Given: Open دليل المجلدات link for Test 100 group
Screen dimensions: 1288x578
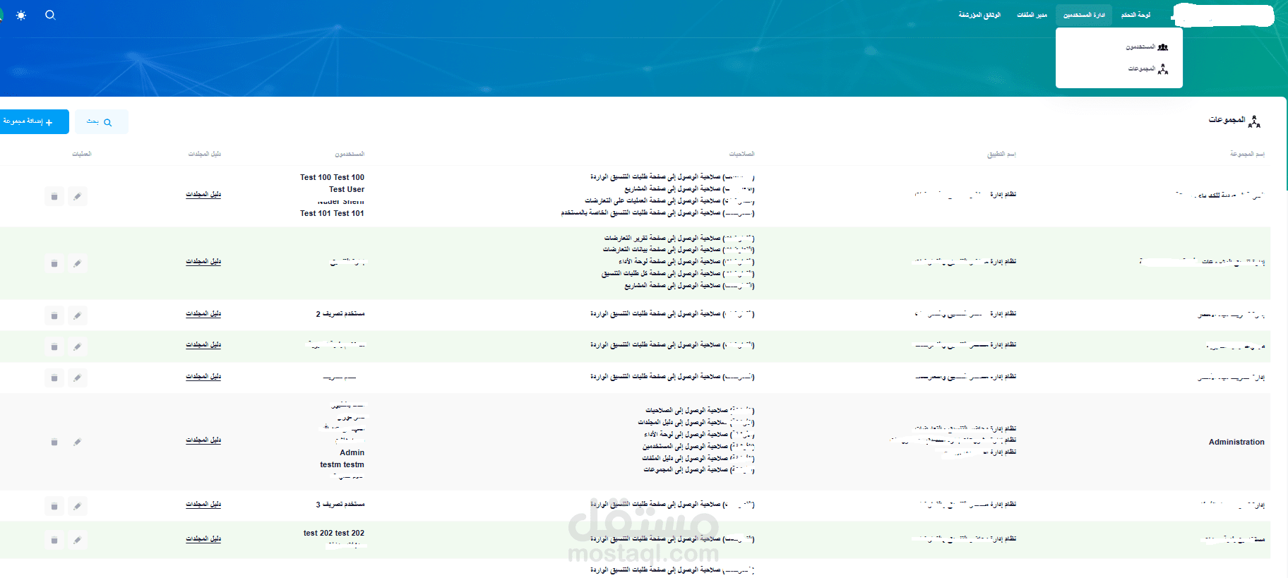Looking at the screenshot, I should 203,194.
